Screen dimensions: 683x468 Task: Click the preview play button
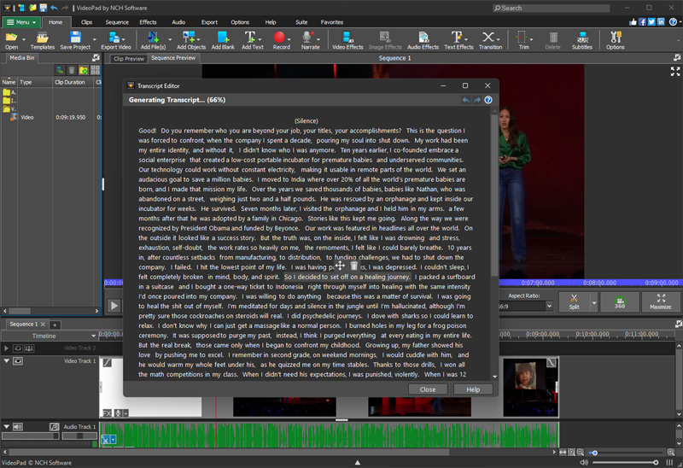coord(114,305)
